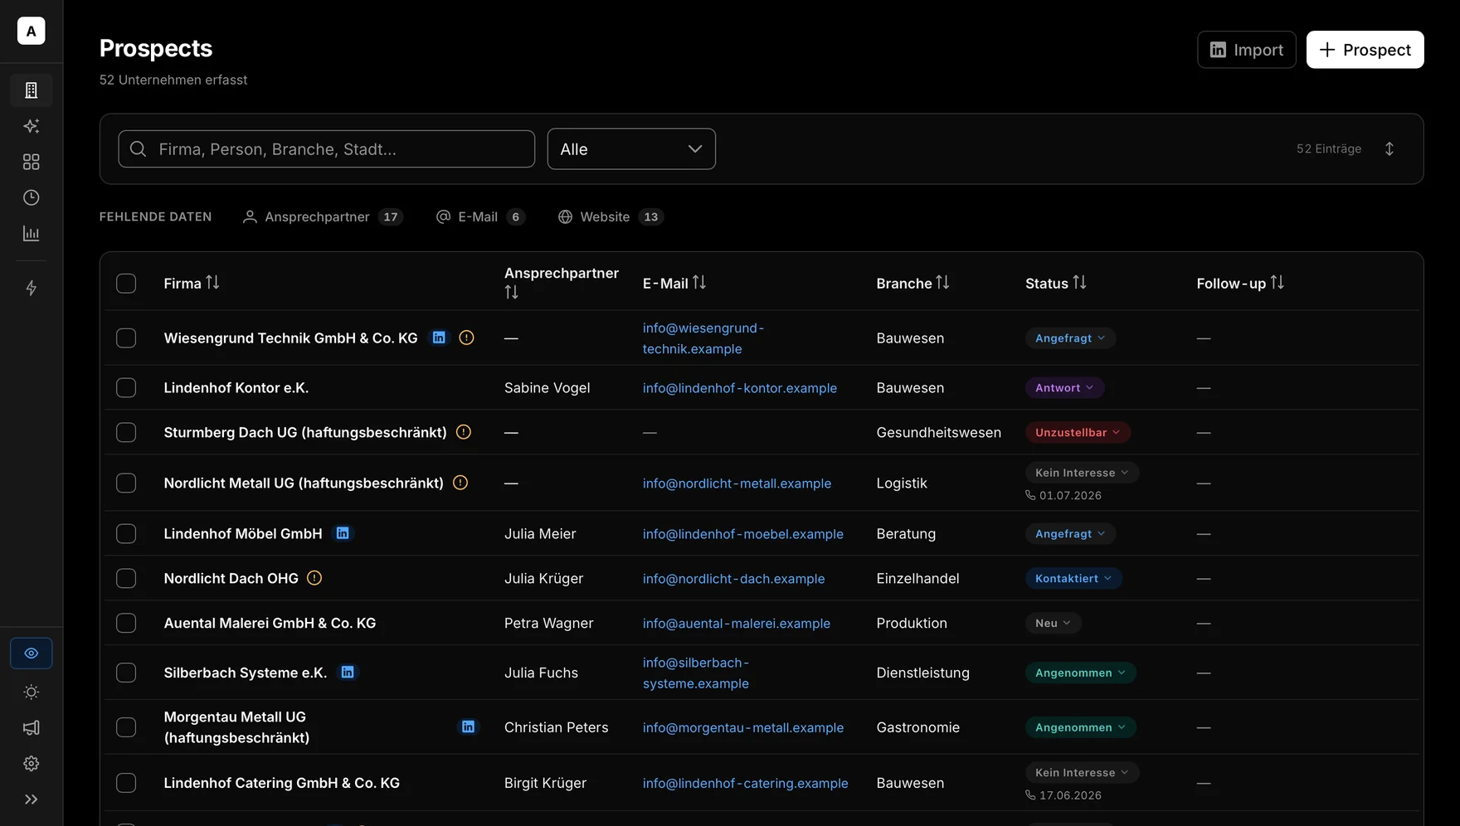Select checkbox for Lindenhof Catering row
Image resolution: width=1460 pixels, height=826 pixels.
pyautogui.click(x=126, y=782)
